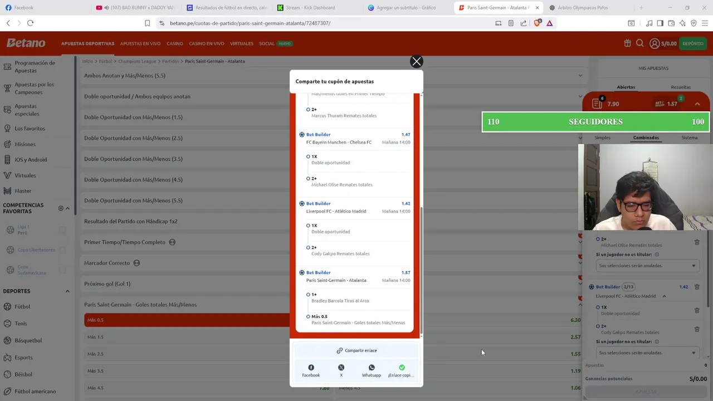Select the Sistema bet slip tab
Screen dimensions: 713x401
(x=689, y=138)
